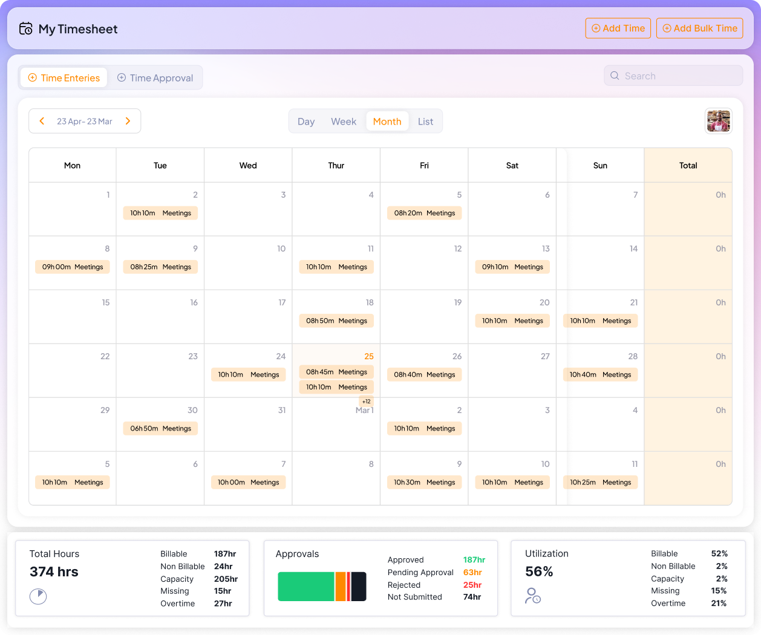
Task: Go to previous date range arrow
Action: (42, 121)
